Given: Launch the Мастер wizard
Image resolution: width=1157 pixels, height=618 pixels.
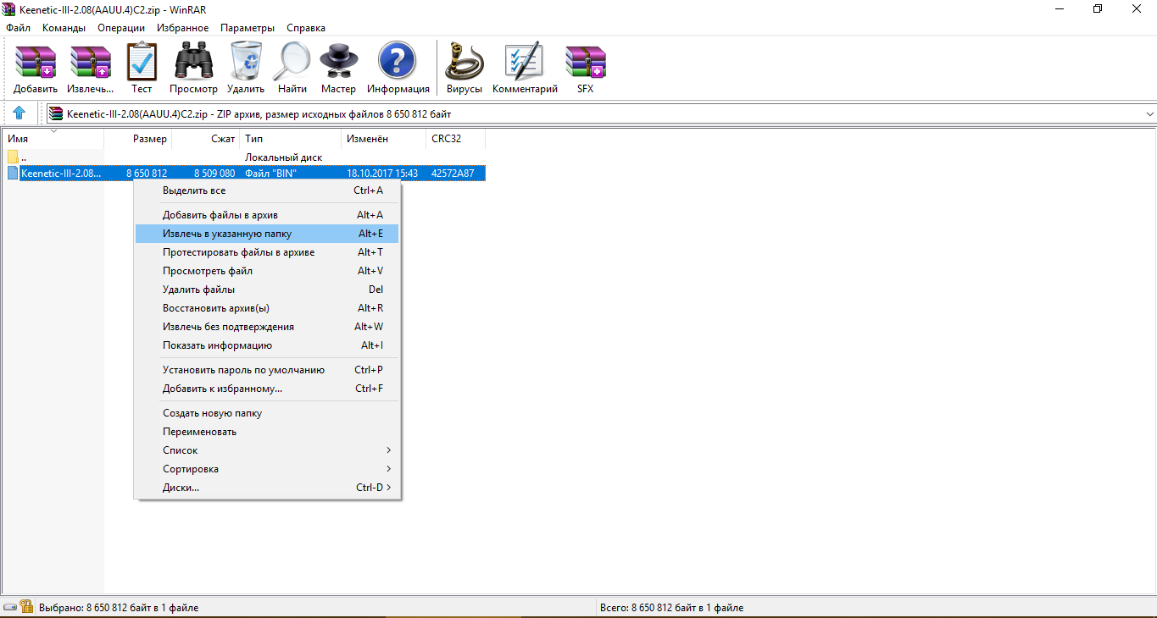Looking at the screenshot, I should (339, 68).
